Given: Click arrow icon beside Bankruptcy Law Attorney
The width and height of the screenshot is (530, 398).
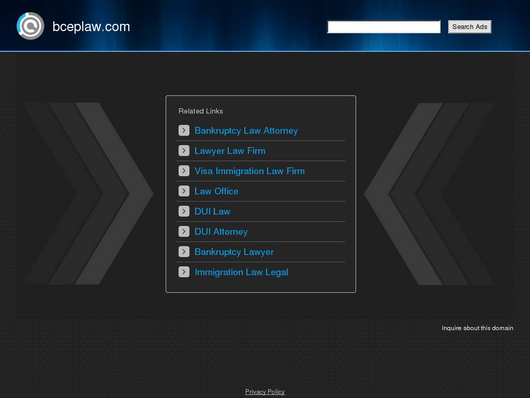Looking at the screenshot, I should (184, 130).
